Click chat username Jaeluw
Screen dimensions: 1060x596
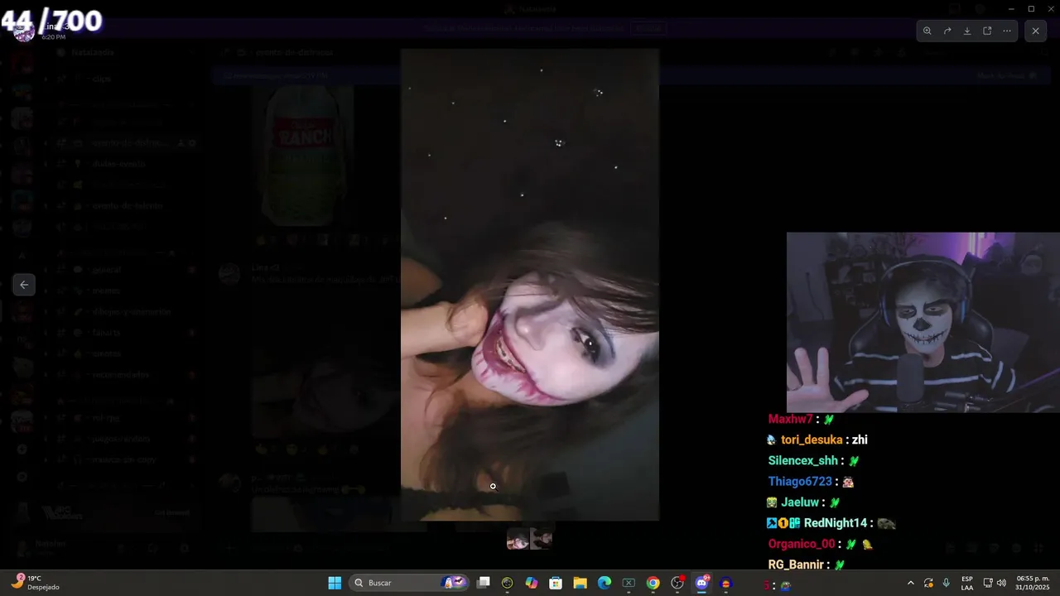tap(800, 502)
